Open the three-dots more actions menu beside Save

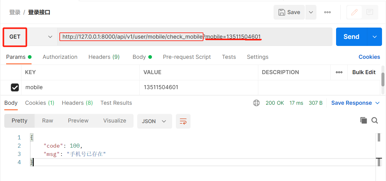click(327, 12)
